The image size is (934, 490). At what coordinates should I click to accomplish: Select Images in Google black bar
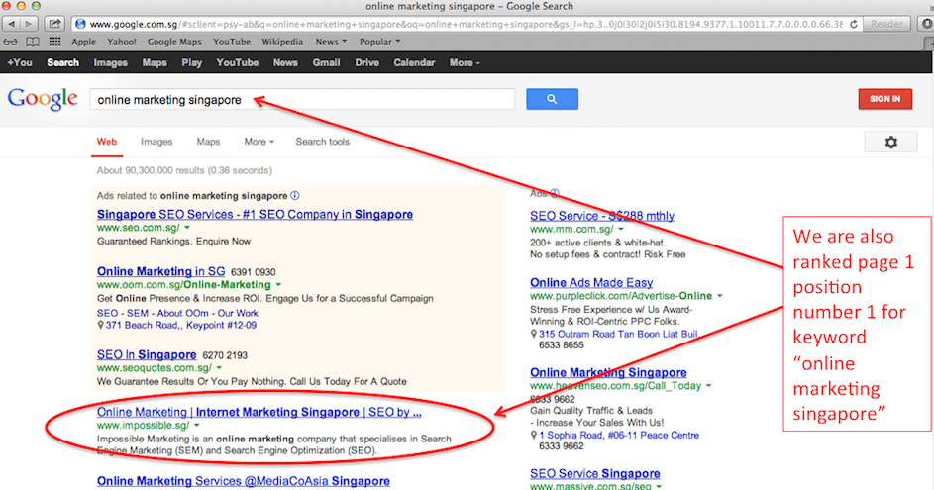(x=110, y=62)
